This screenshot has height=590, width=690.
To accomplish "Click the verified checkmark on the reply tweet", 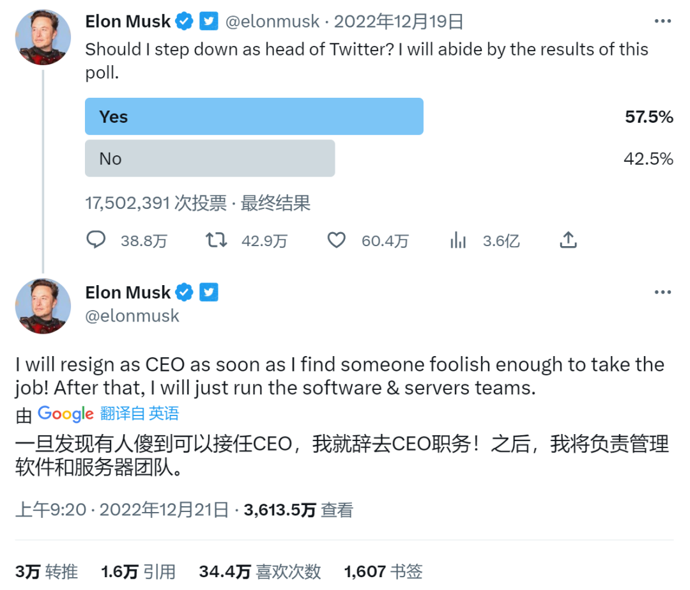I will click(x=184, y=293).
